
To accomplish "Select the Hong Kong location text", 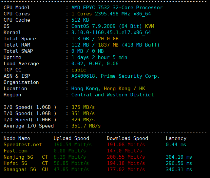I will pyautogui.click(x=108, y=89).
